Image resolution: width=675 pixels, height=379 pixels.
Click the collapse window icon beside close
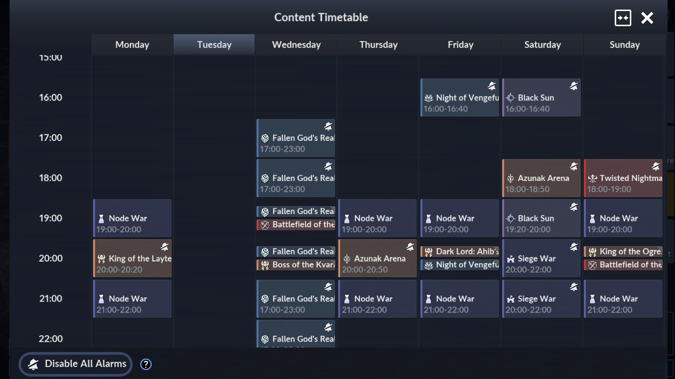tap(623, 18)
